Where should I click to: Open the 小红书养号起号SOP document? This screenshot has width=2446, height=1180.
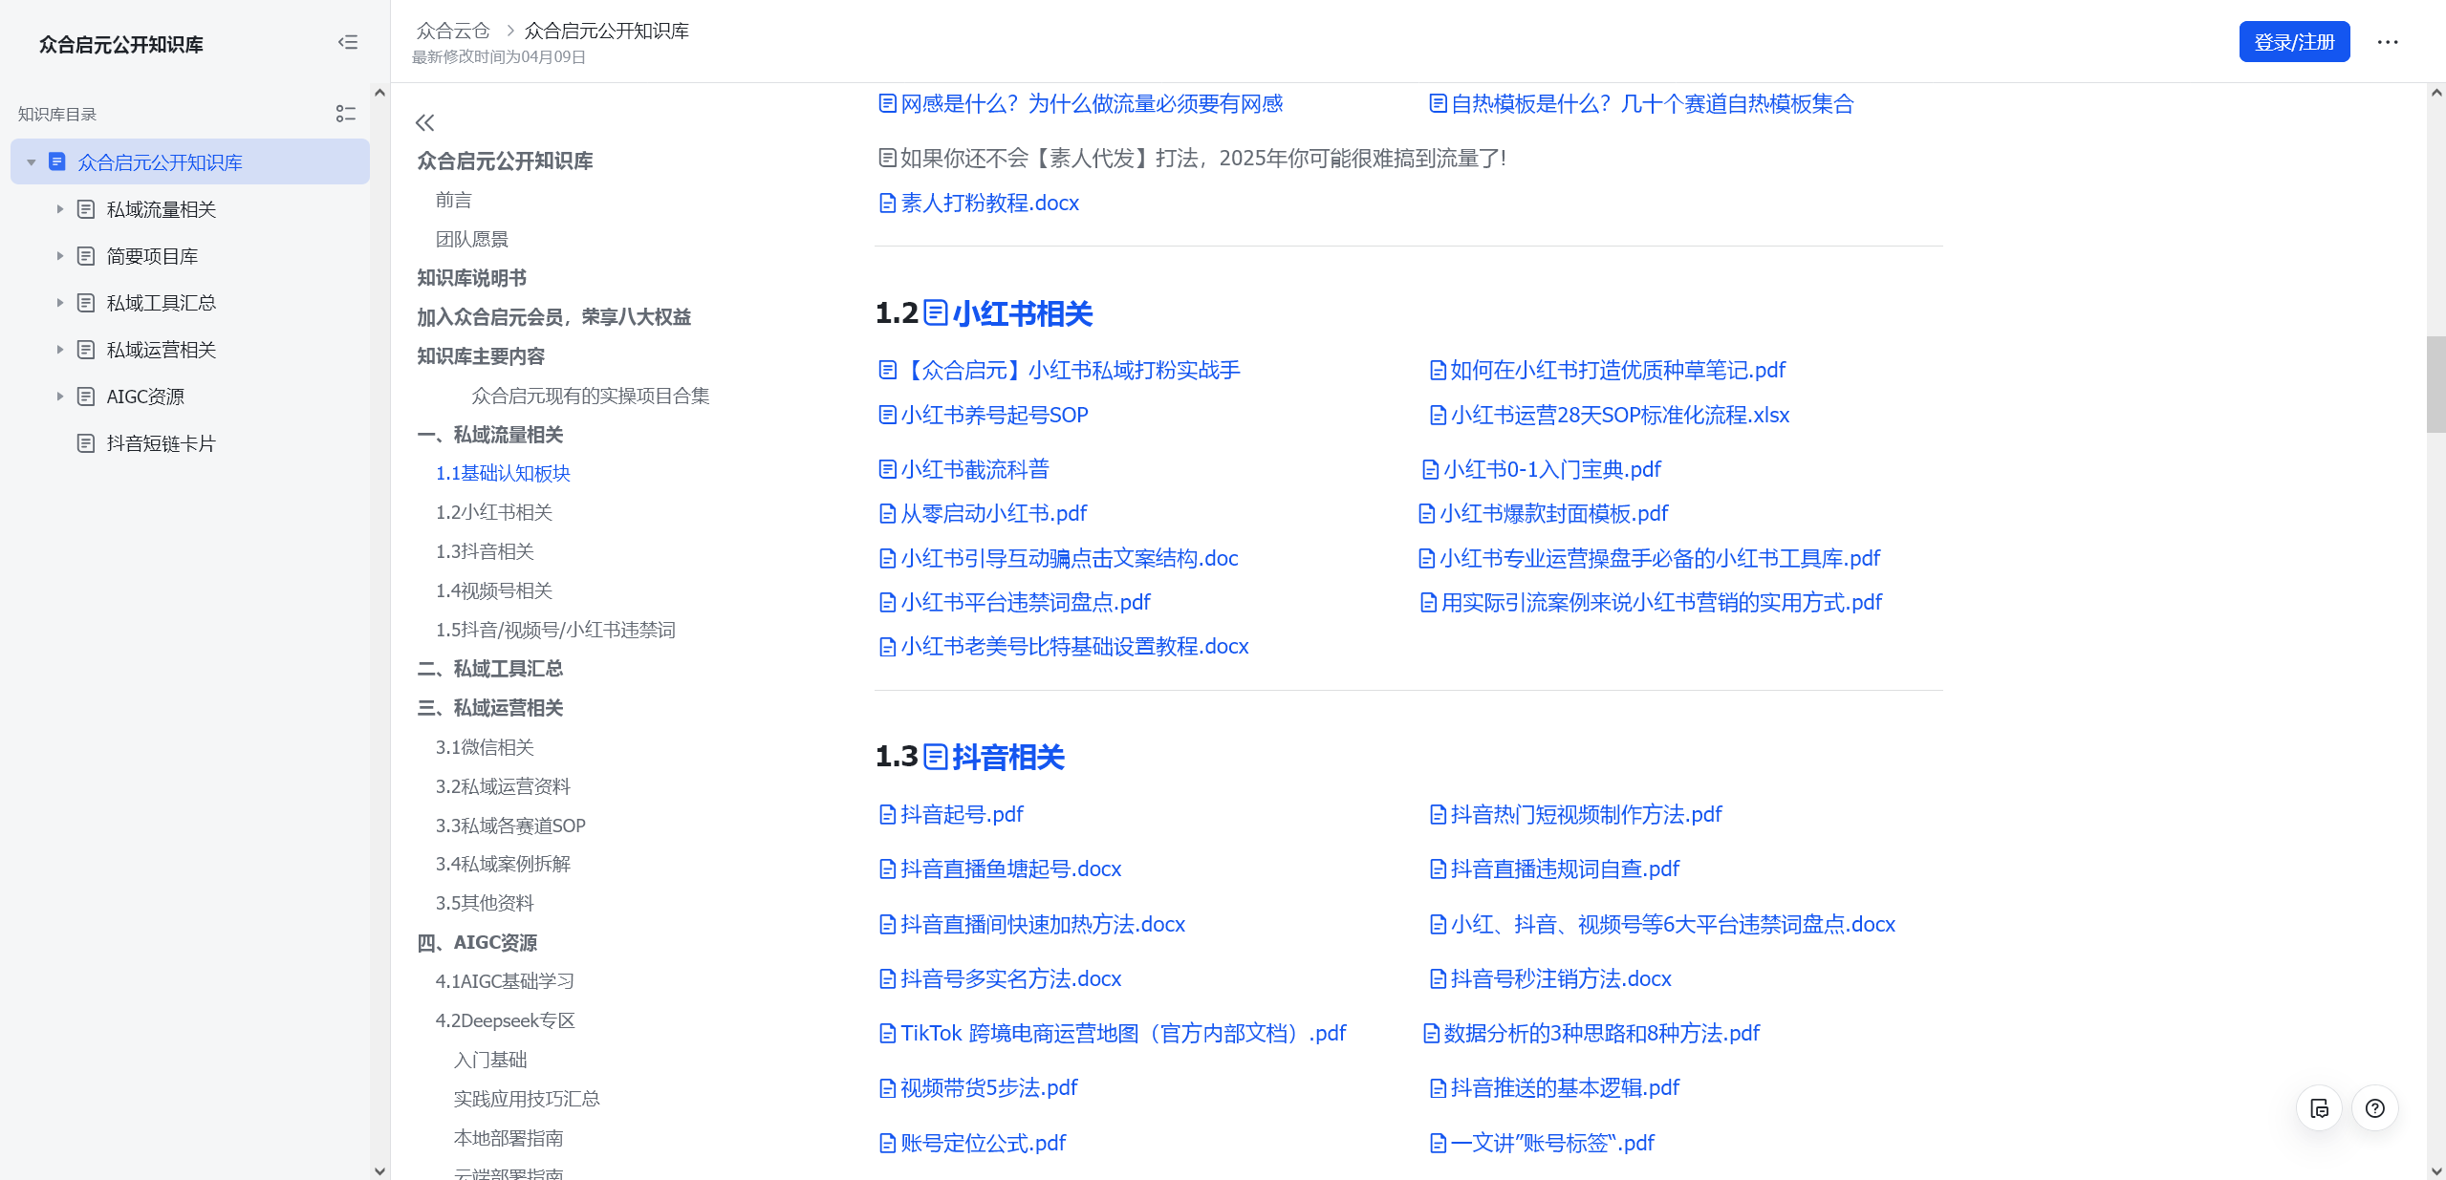994,414
